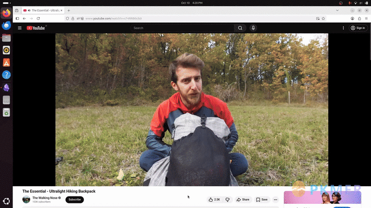Like the video with thumbs-up button
Screen dimensions: 371x208
point(214,200)
